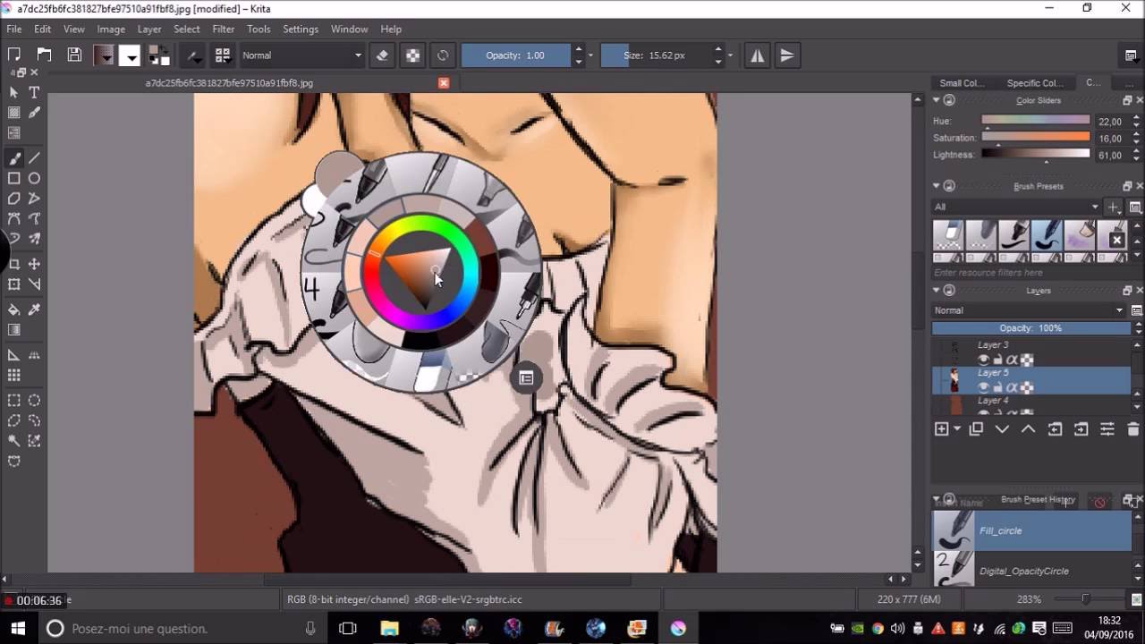Click the Lightness slider
Image resolution: width=1145 pixels, height=644 pixels.
click(x=1036, y=154)
